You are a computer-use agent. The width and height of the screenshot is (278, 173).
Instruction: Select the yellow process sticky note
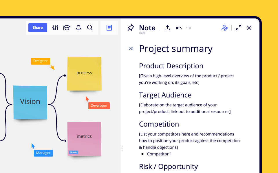(84, 73)
